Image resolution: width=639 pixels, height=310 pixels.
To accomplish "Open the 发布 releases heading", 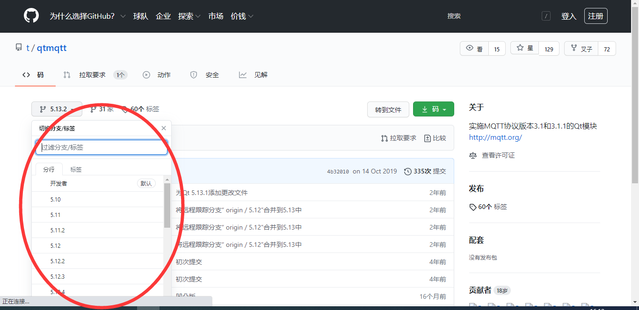I will 476,188.
